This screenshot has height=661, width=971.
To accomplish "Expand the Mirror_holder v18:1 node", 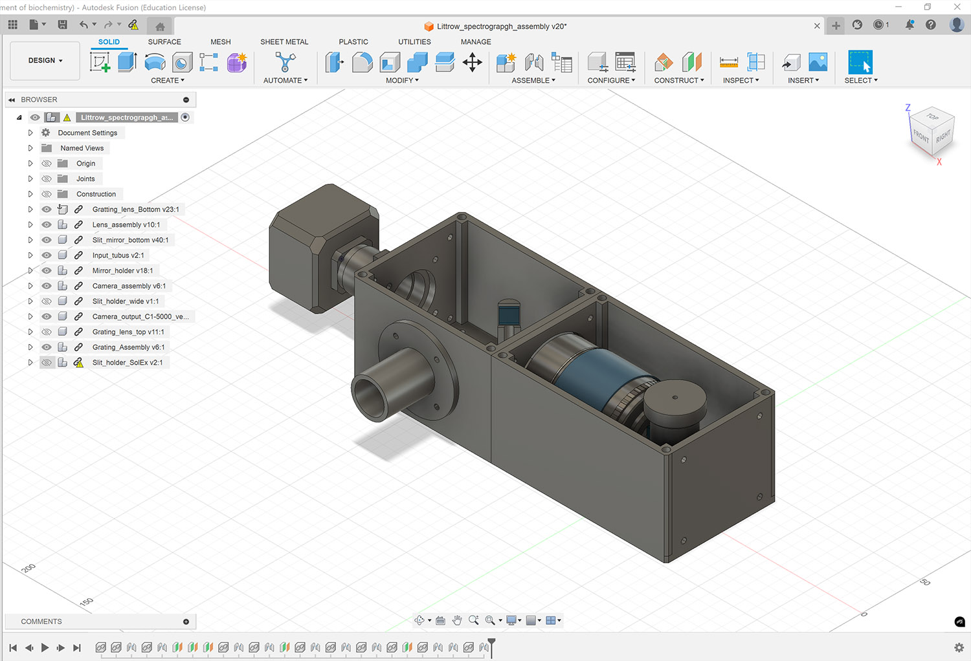I will pyautogui.click(x=30, y=270).
